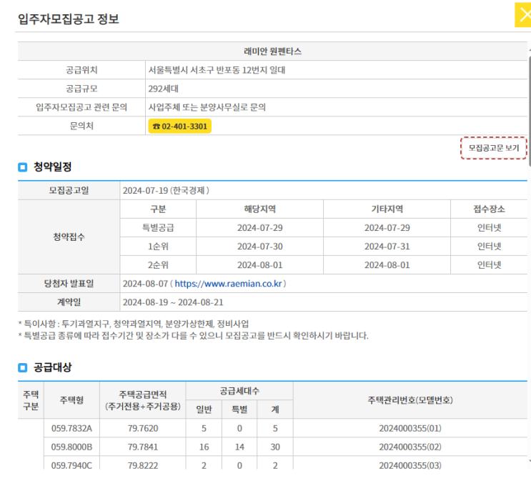Image resolution: width=531 pixels, height=486 pixels.
Task: Click the 02-401-3301 phone number badge
Action: [180, 126]
